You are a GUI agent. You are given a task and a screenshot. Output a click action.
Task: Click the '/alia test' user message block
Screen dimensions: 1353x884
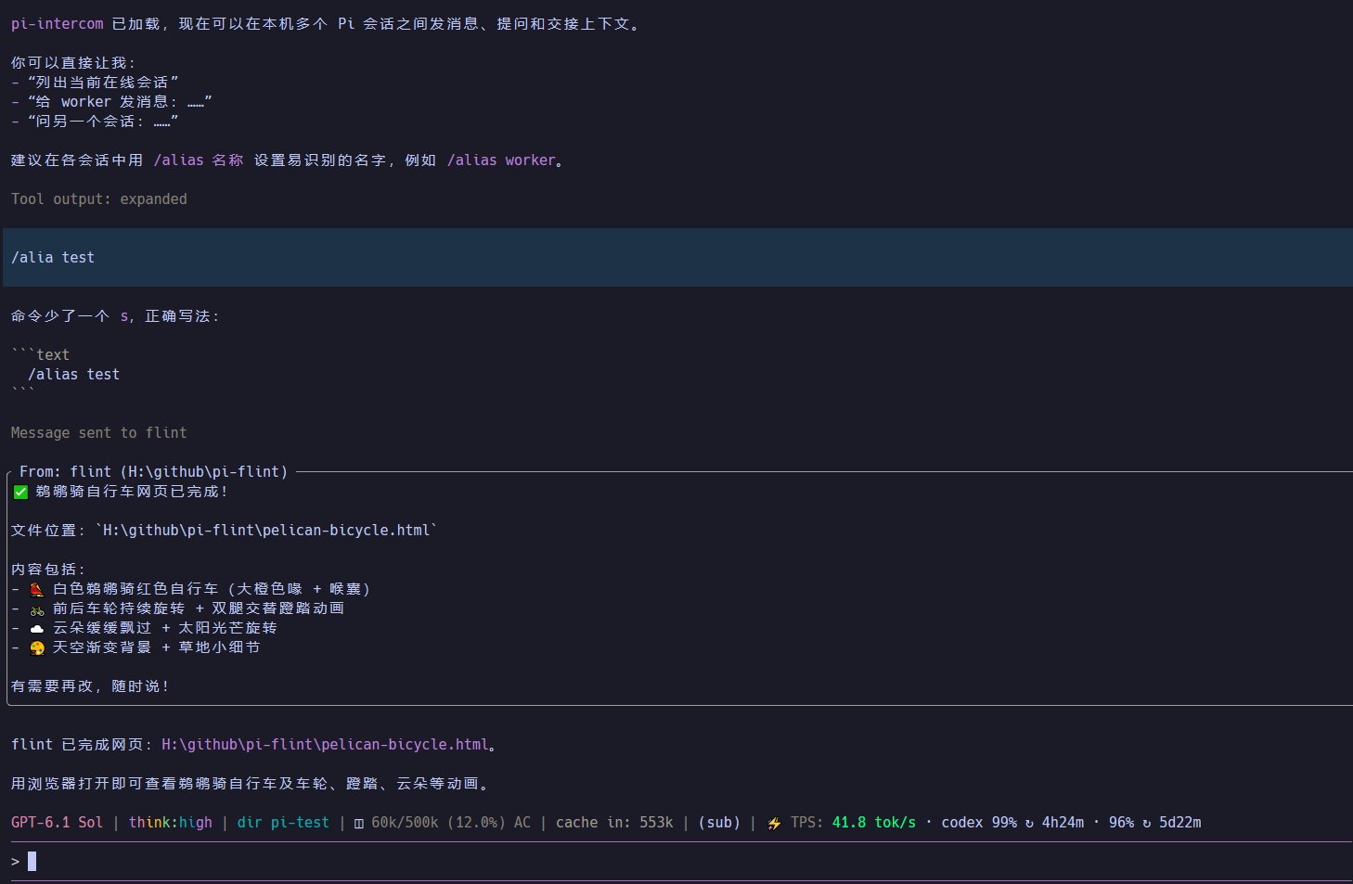(x=676, y=257)
